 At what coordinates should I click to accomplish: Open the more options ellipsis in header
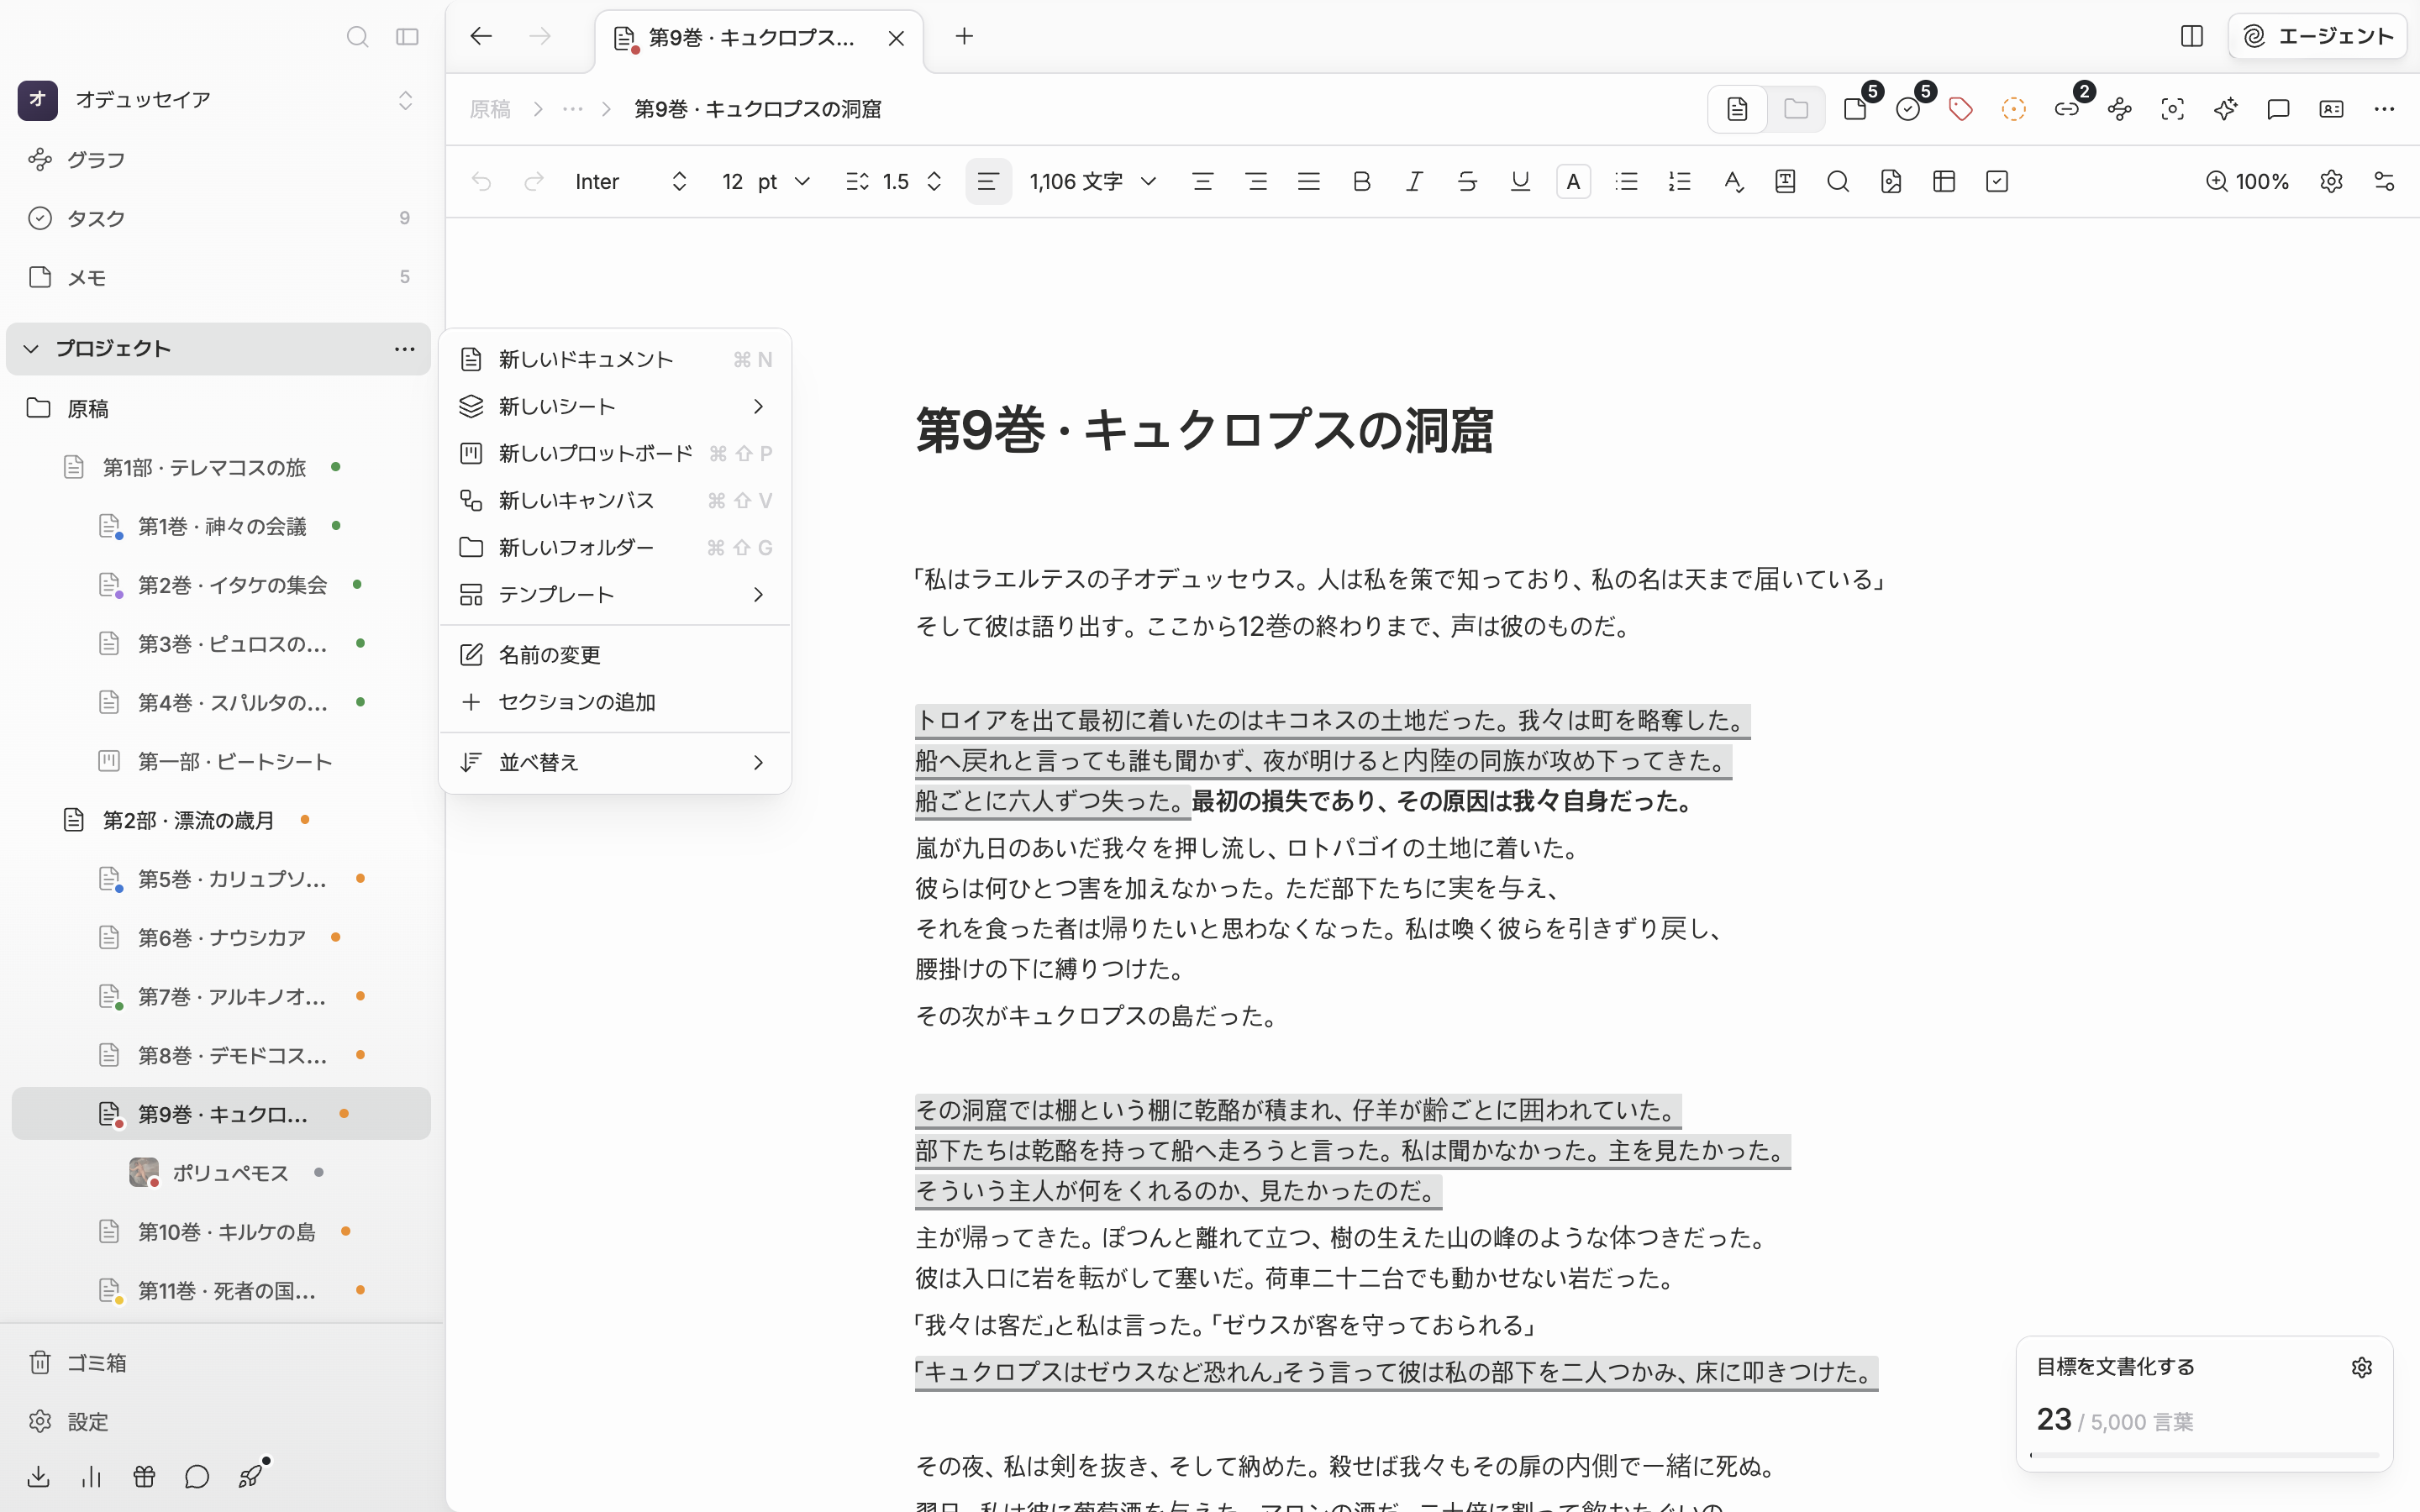pyautogui.click(x=2384, y=109)
